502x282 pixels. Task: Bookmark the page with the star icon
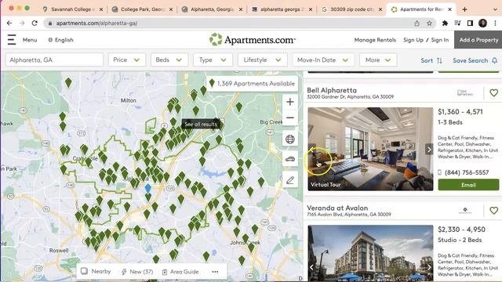[429, 23]
